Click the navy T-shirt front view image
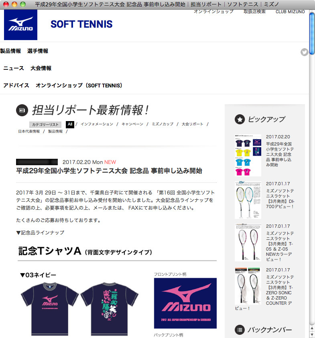Screen dimensions: 315x338 (x=50, y=308)
